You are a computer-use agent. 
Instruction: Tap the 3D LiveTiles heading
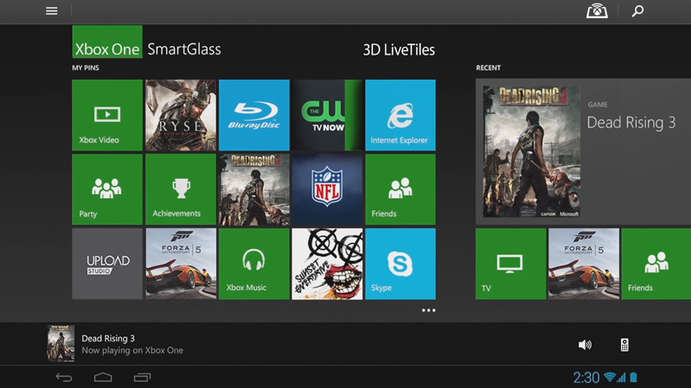(399, 50)
